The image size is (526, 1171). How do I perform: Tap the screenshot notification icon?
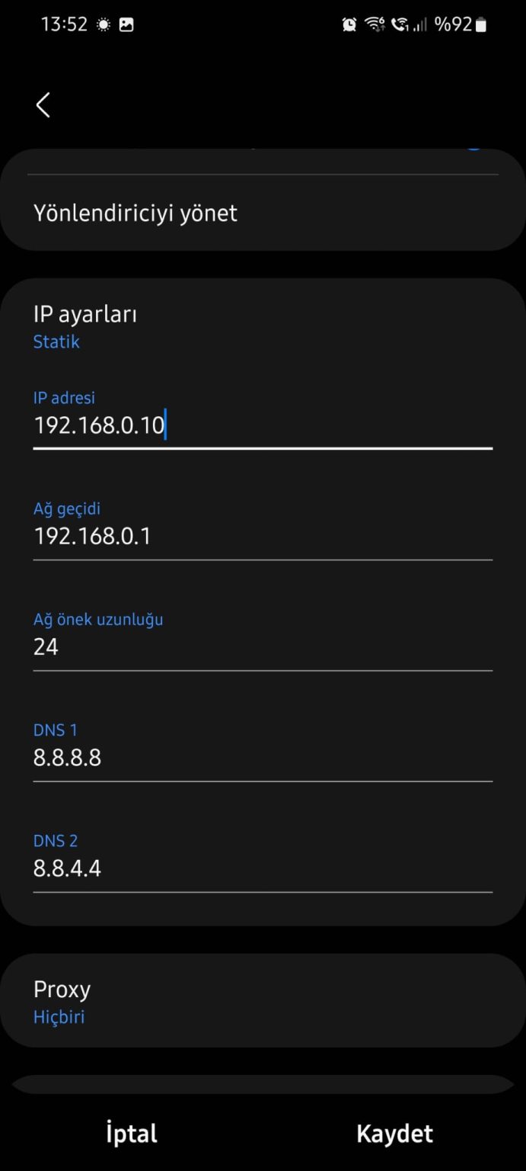click(x=126, y=24)
